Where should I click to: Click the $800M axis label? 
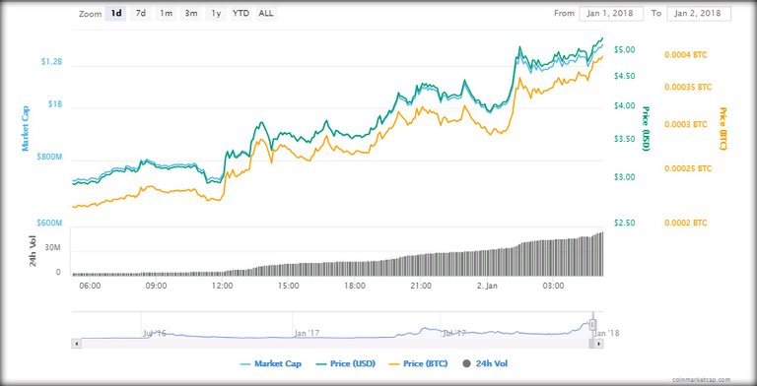click(x=49, y=157)
